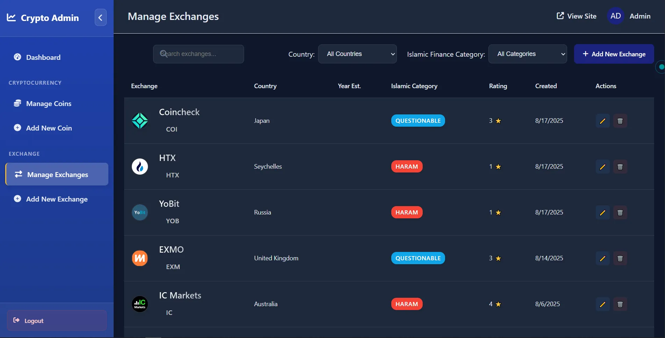Click the HARAM badge for IC Markets
Screen dimensions: 665x338
coord(407,304)
